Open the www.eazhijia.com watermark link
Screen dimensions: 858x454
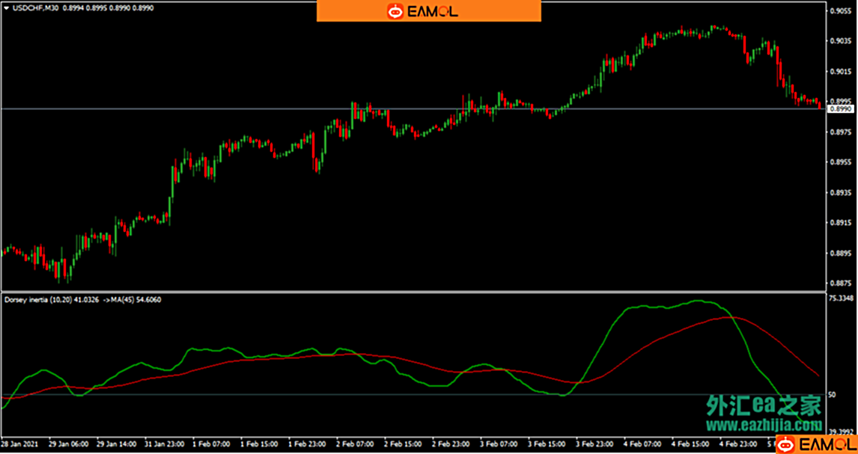click(764, 425)
